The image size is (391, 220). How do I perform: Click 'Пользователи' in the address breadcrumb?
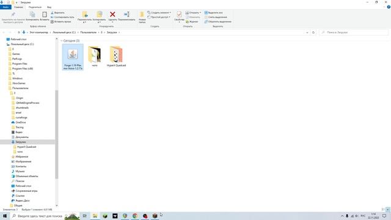88,32
